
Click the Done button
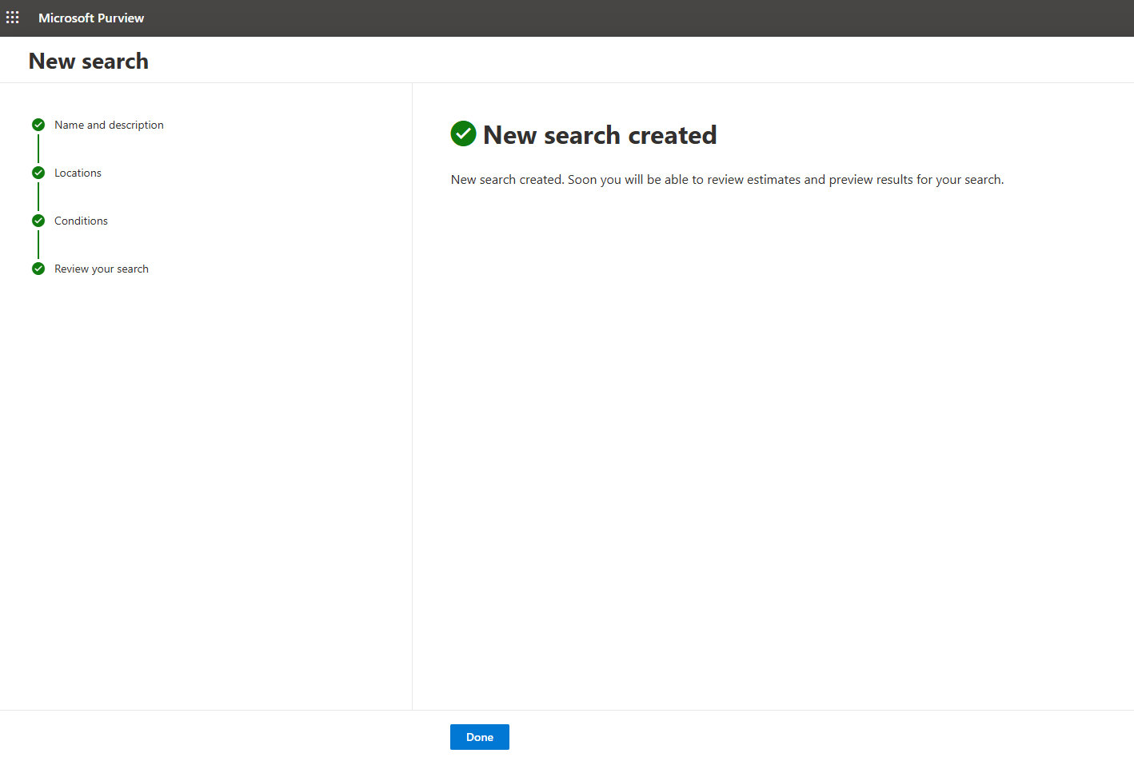coord(480,737)
